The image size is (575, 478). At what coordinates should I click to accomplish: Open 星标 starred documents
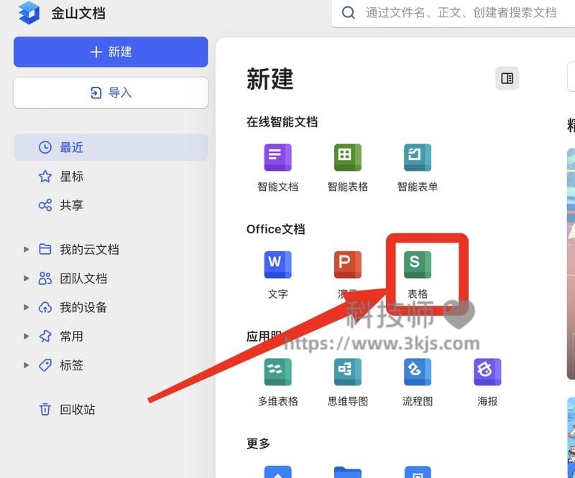click(71, 176)
